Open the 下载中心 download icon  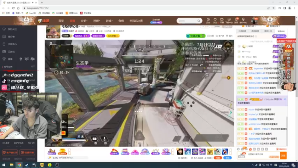pos(229,21)
